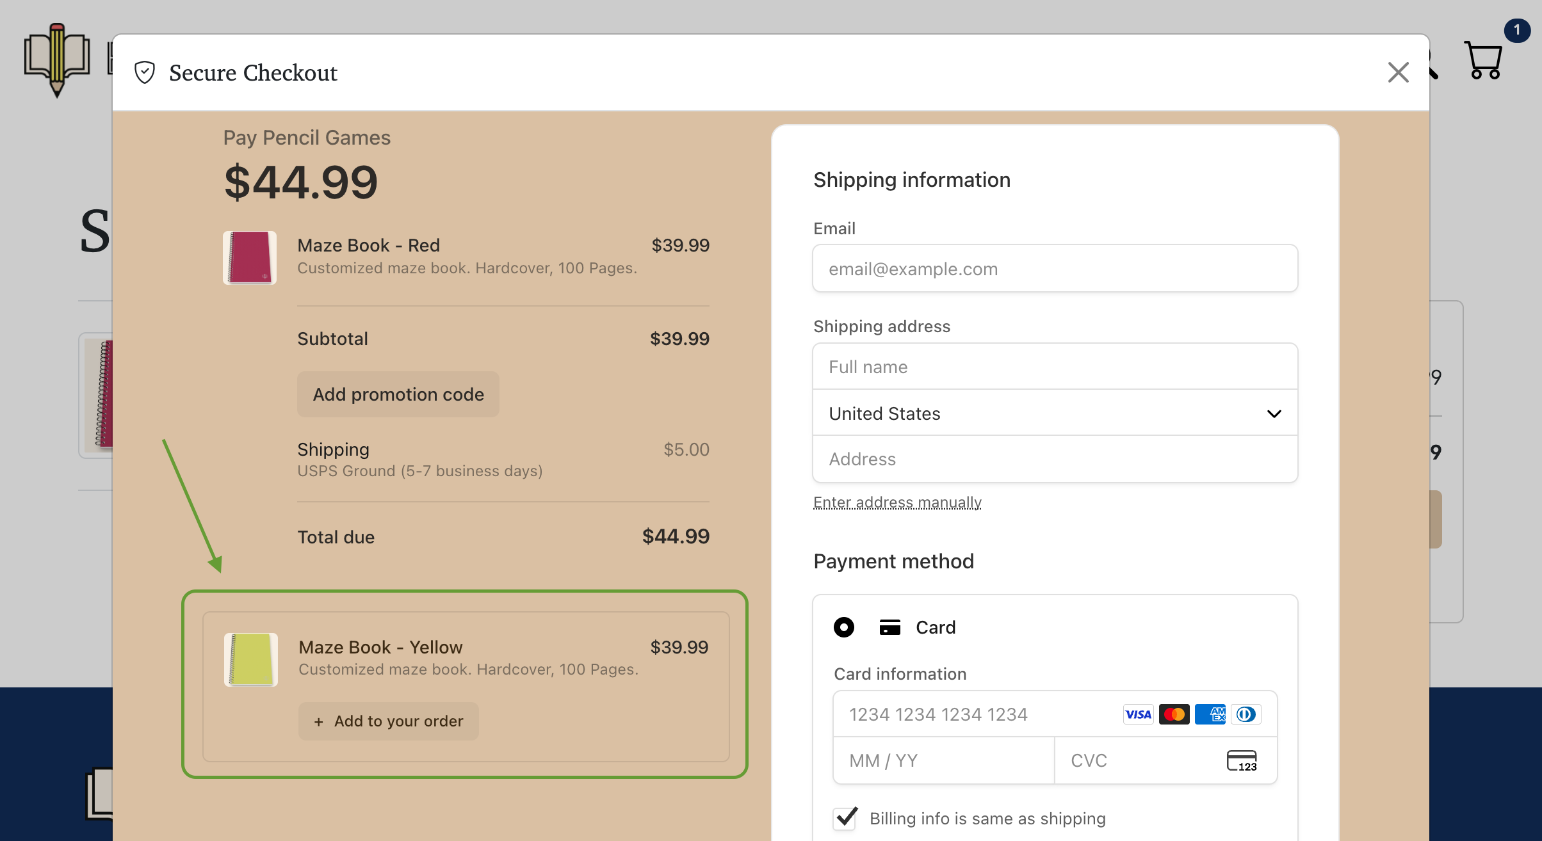This screenshot has height=841, width=1542.
Task: Close the Secure Checkout dialog
Action: (x=1398, y=72)
